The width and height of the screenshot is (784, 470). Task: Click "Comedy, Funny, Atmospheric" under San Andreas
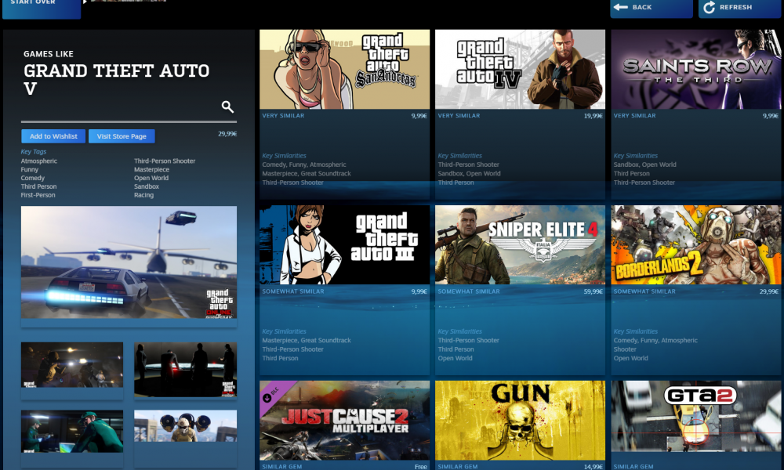(x=304, y=164)
